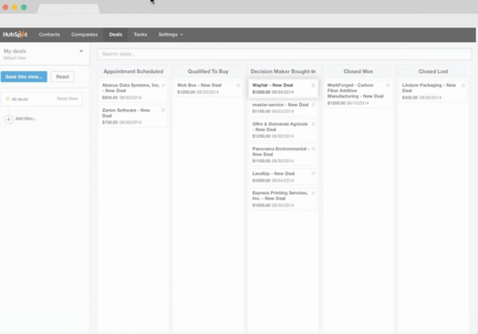Click the Decision Maker Bought-In column header
The image size is (478, 334).
tap(283, 71)
